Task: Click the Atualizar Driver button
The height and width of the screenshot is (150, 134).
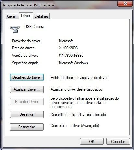Action: tap(27, 89)
